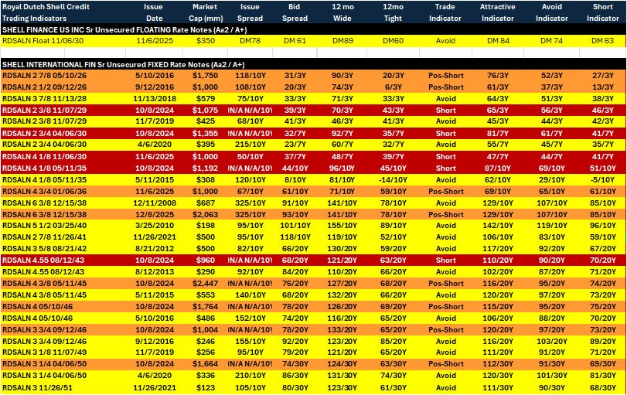Select the '$1,664' market cap cell
This screenshot has width=627, height=395.
click(x=205, y=364)
